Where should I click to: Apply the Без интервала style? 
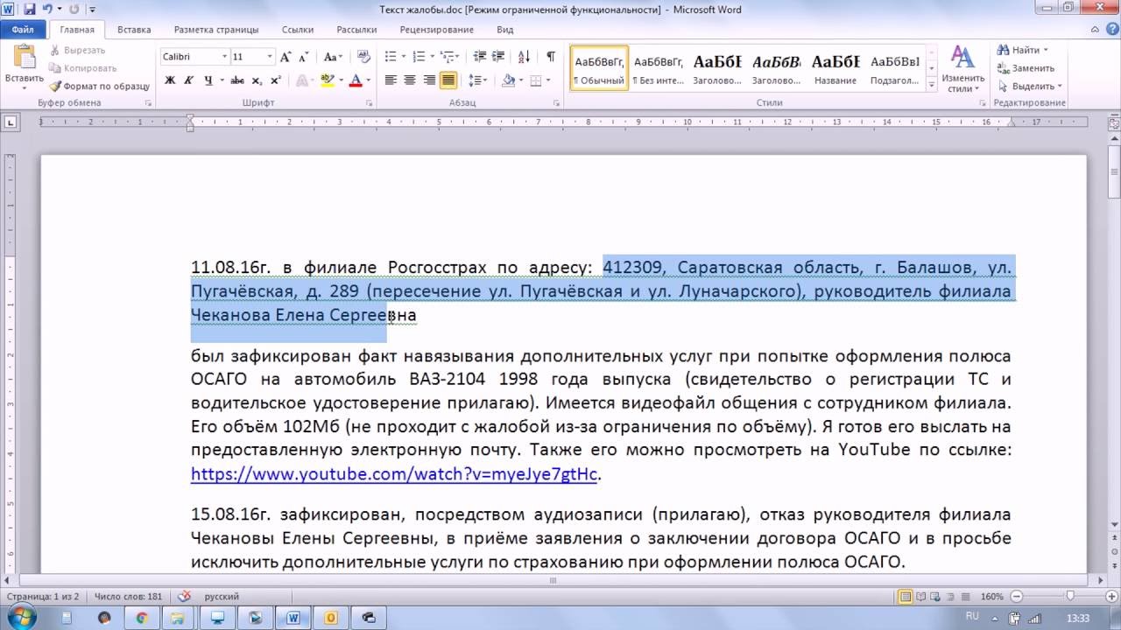point(658,68)
